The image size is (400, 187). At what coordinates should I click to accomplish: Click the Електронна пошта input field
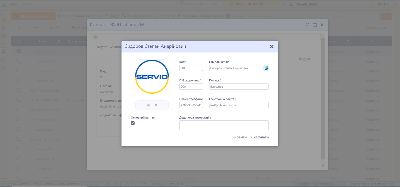coord(239,105)
